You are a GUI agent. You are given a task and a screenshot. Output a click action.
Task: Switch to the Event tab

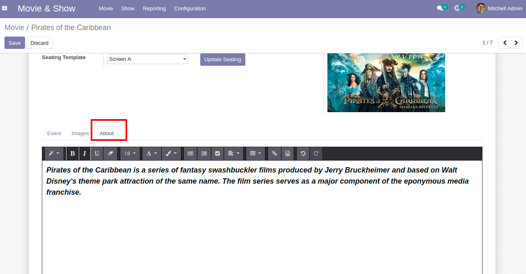pos(54,133)
